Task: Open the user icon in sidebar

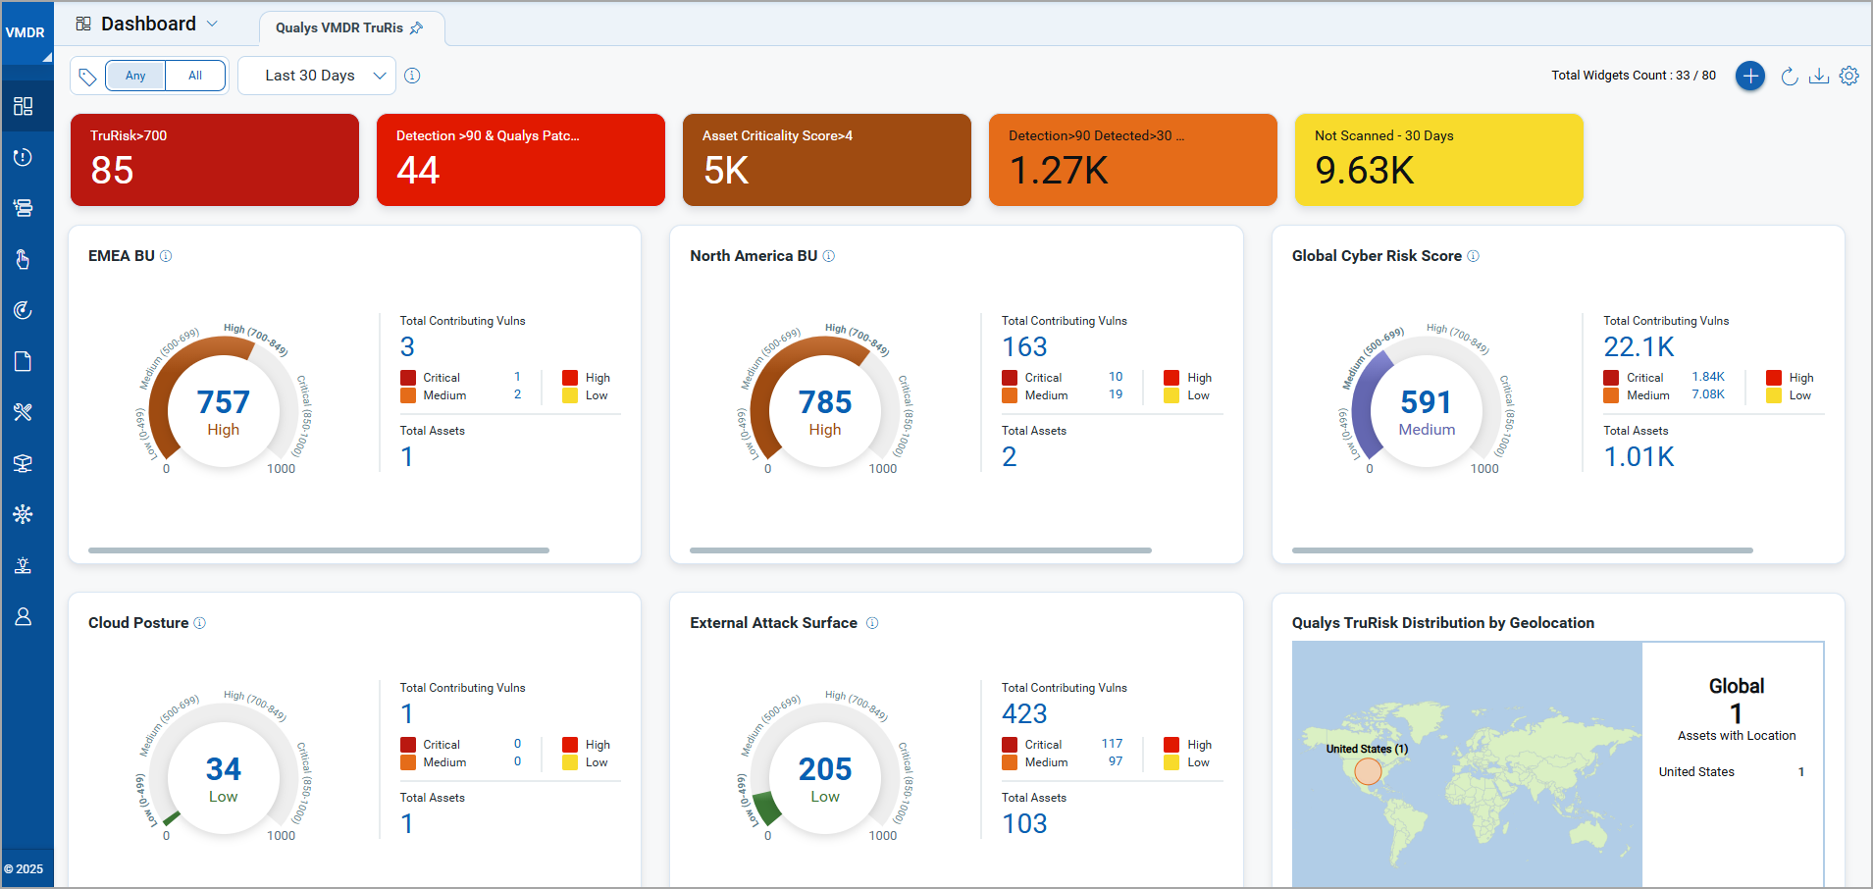Action: pos(24,616)
